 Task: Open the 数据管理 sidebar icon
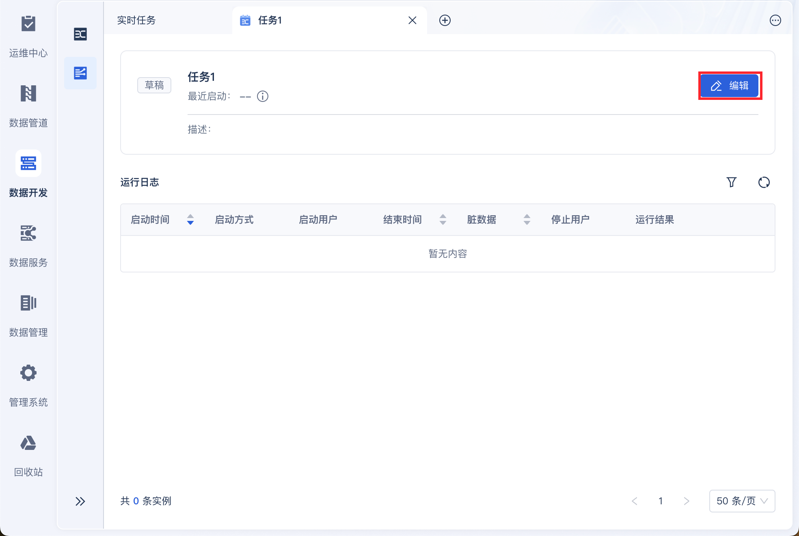(28, 303)
